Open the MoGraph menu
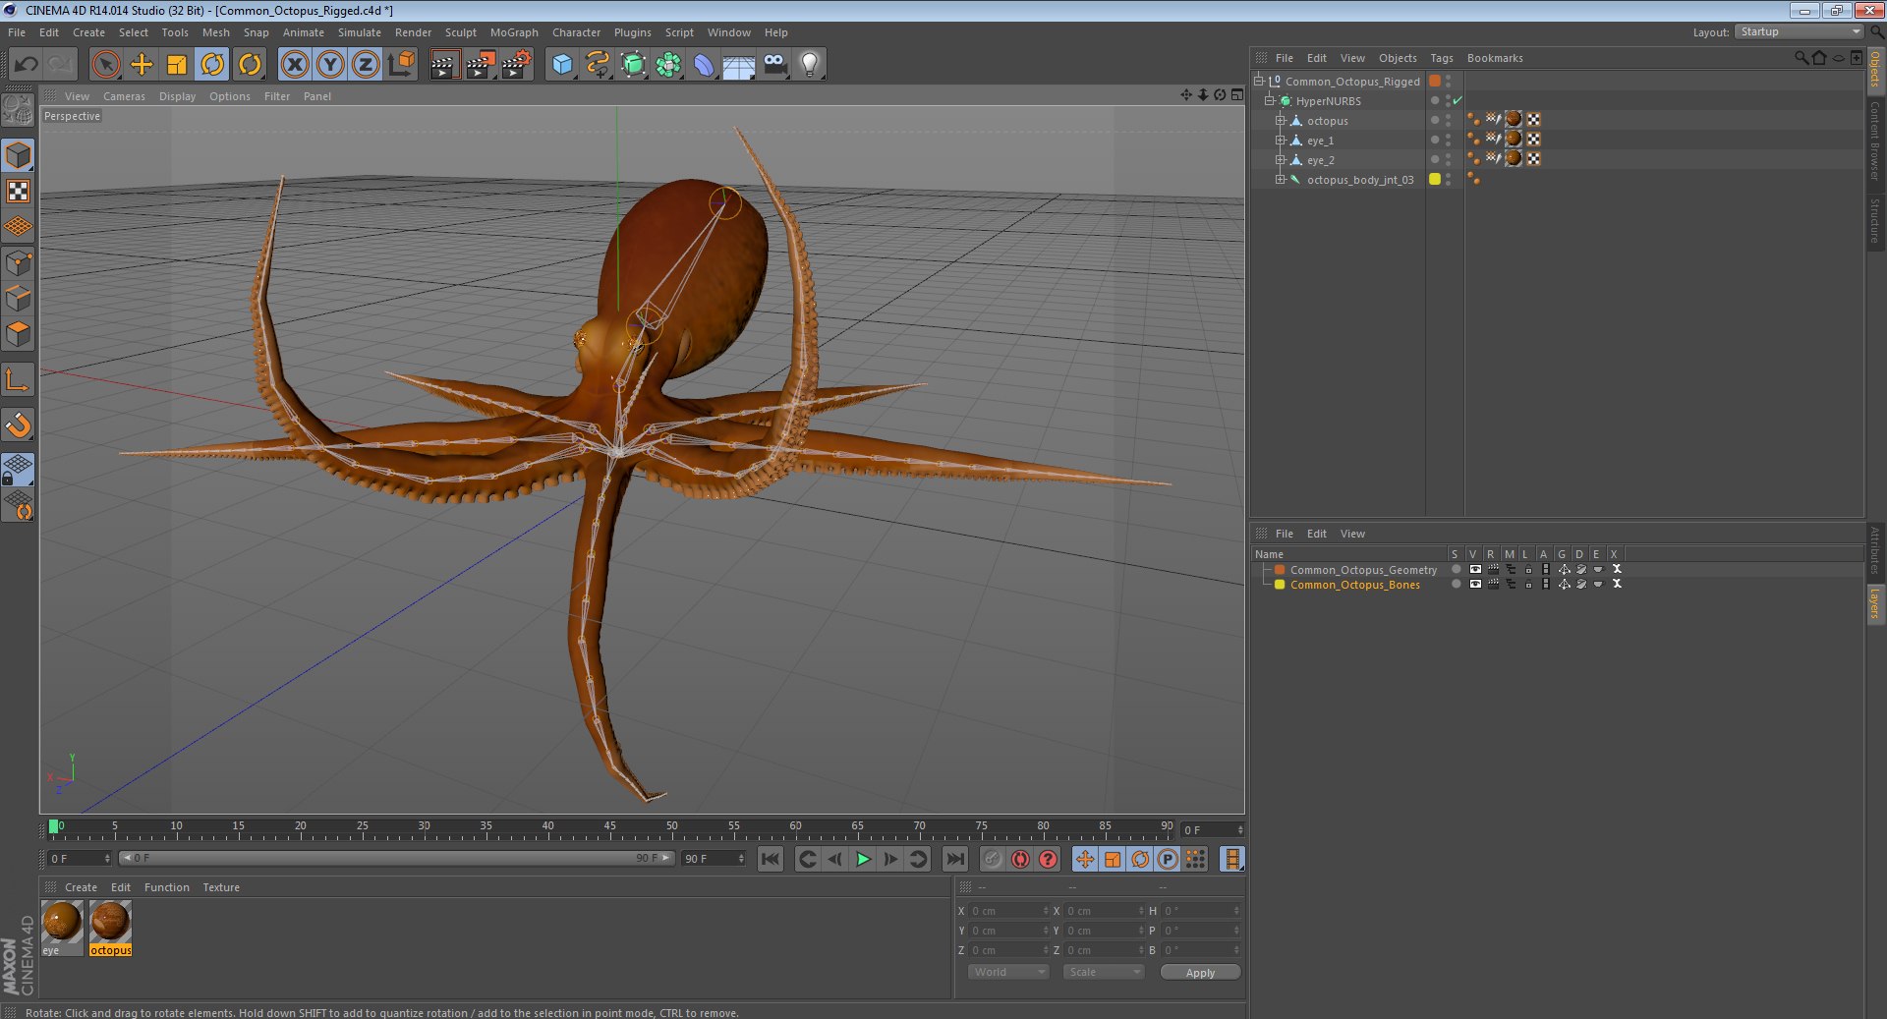Screen dimensions: 1887x1019 [x=514, y=32]
